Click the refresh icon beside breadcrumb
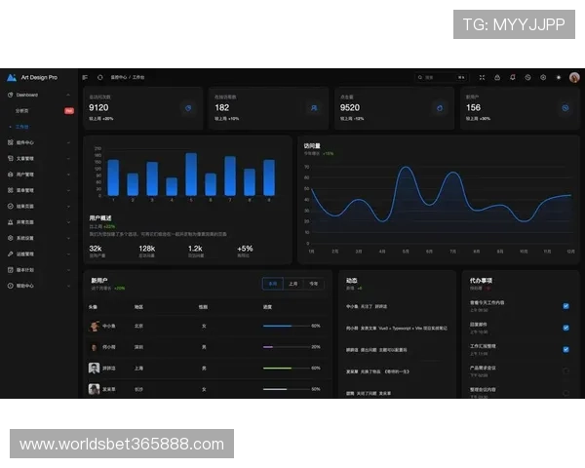585x468 pixels. [x=100, y=77]
